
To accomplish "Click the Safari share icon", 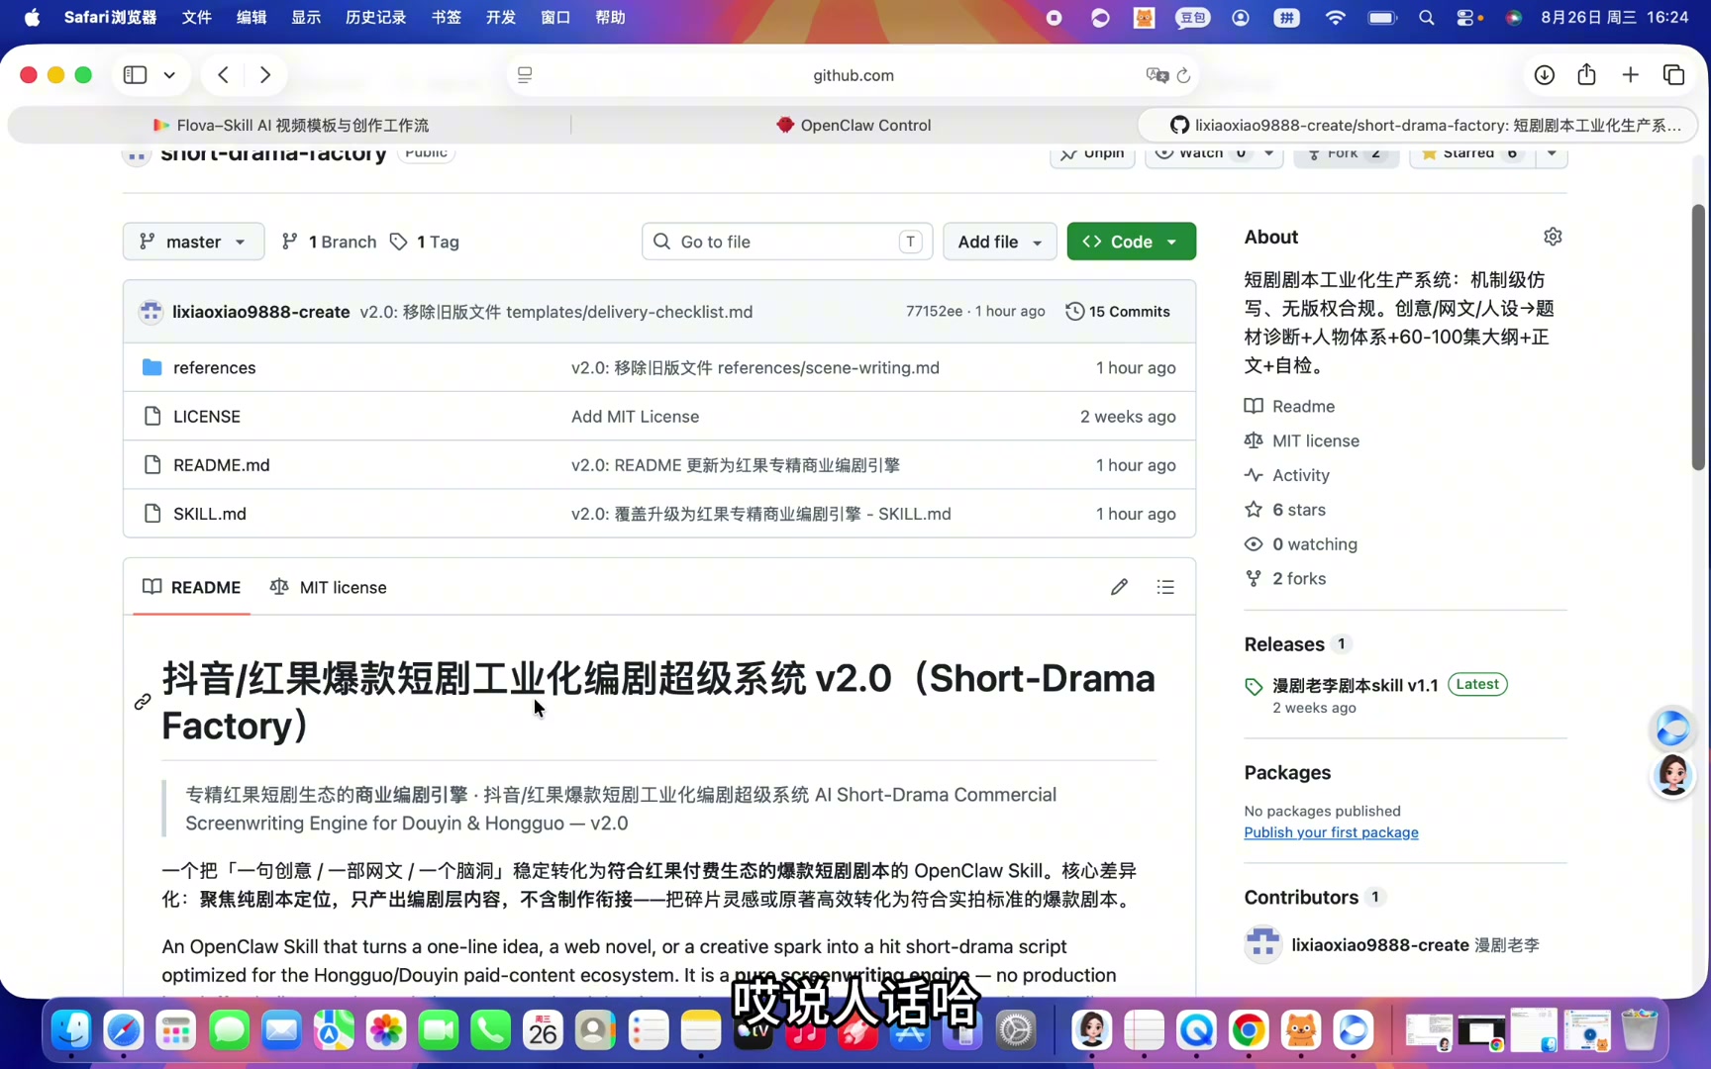I will coord(1586,74).
